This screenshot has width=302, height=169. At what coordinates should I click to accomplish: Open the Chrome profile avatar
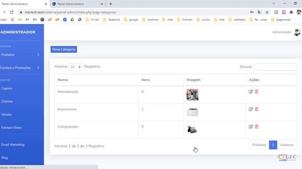tap(299, 12)
